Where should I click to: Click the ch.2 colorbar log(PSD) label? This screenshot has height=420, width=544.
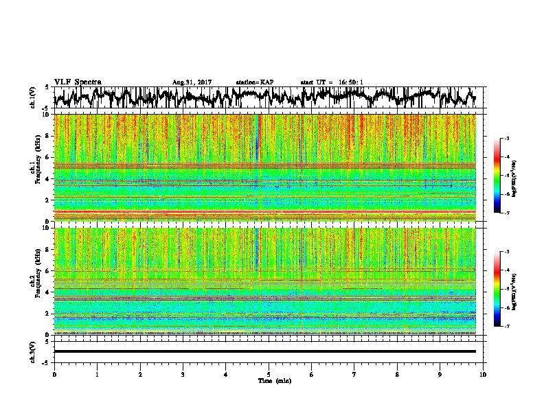514,292
